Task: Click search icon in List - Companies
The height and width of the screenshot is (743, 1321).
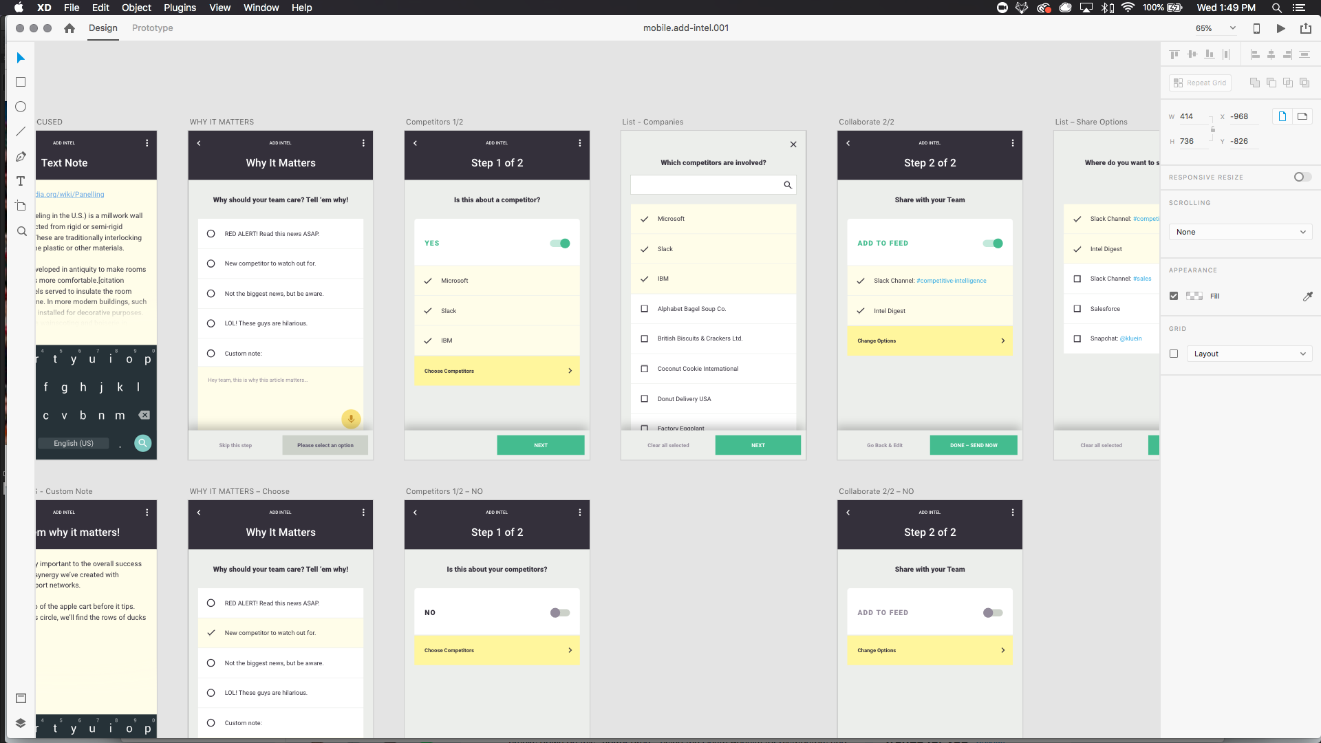Action: 788,185
